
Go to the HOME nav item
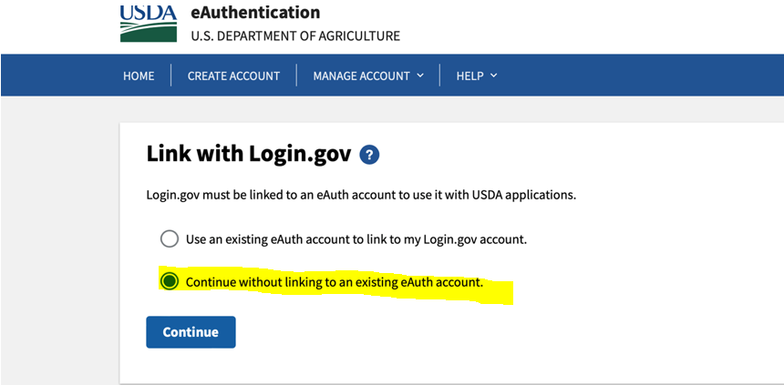coord(139,76)
